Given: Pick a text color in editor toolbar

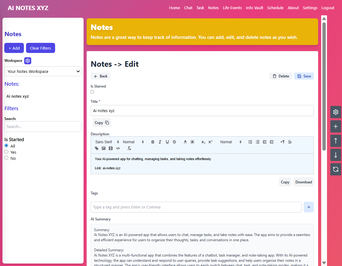Looking at the screenshot, I should tap(185, 142).
